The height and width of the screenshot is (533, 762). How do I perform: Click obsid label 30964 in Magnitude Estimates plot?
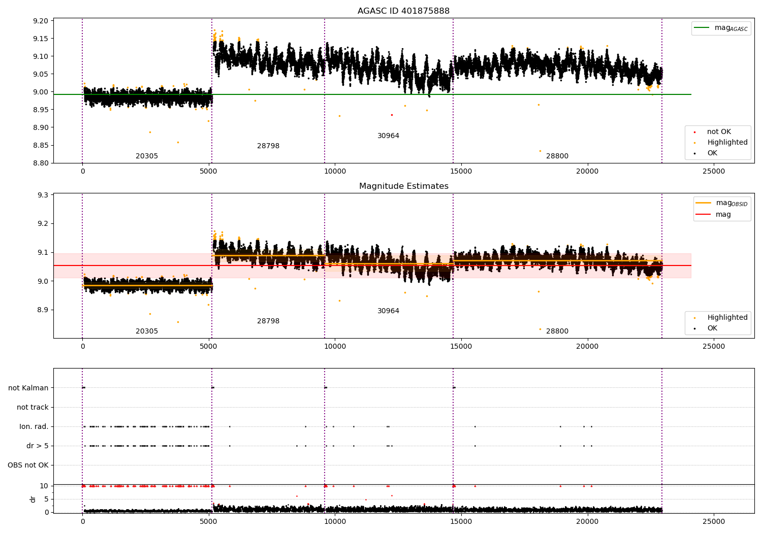pyautogui.click(x=388, y=311)
